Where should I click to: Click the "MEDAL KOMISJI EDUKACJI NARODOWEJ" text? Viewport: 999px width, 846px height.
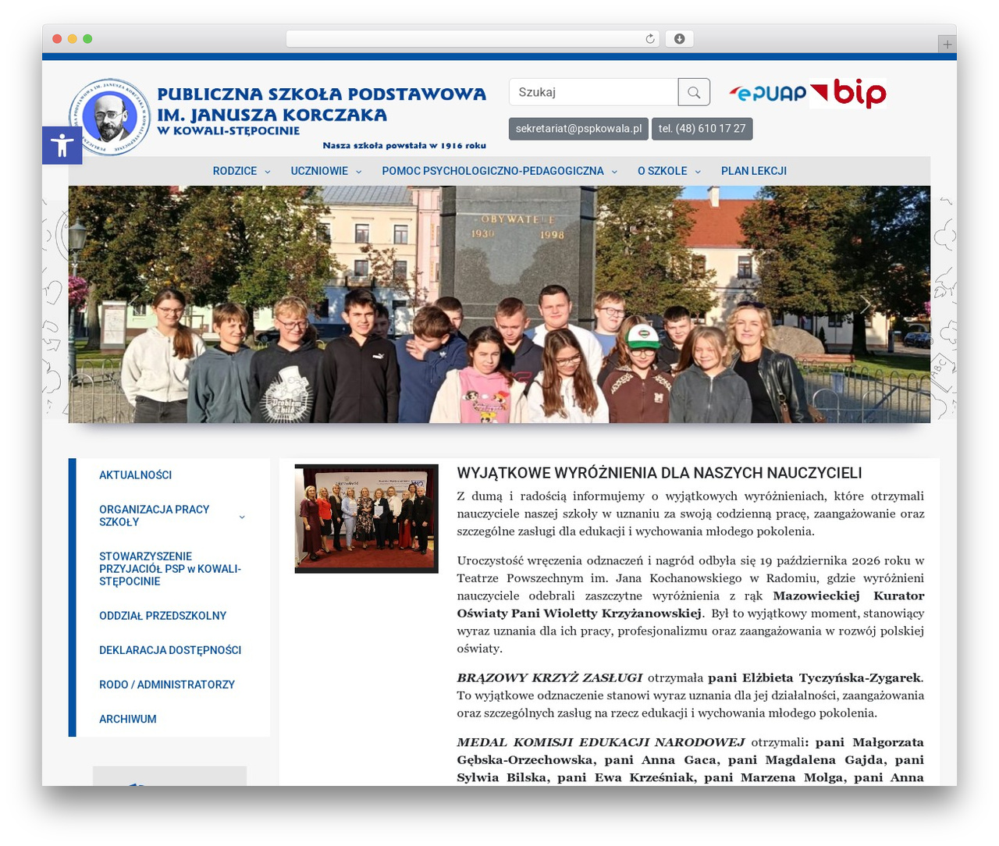(601, 742)
